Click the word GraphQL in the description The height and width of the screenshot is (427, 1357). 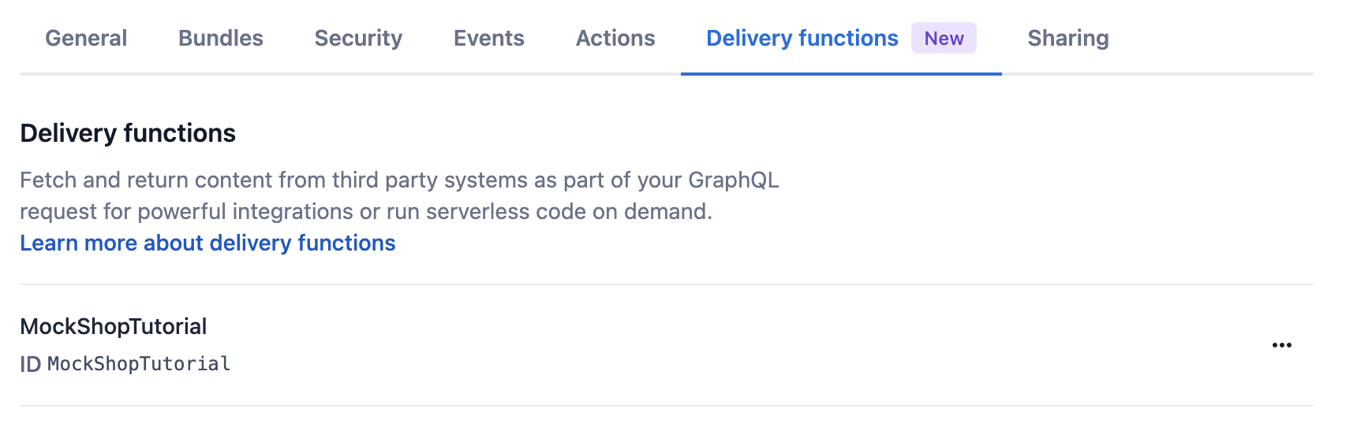pos(733,180)
